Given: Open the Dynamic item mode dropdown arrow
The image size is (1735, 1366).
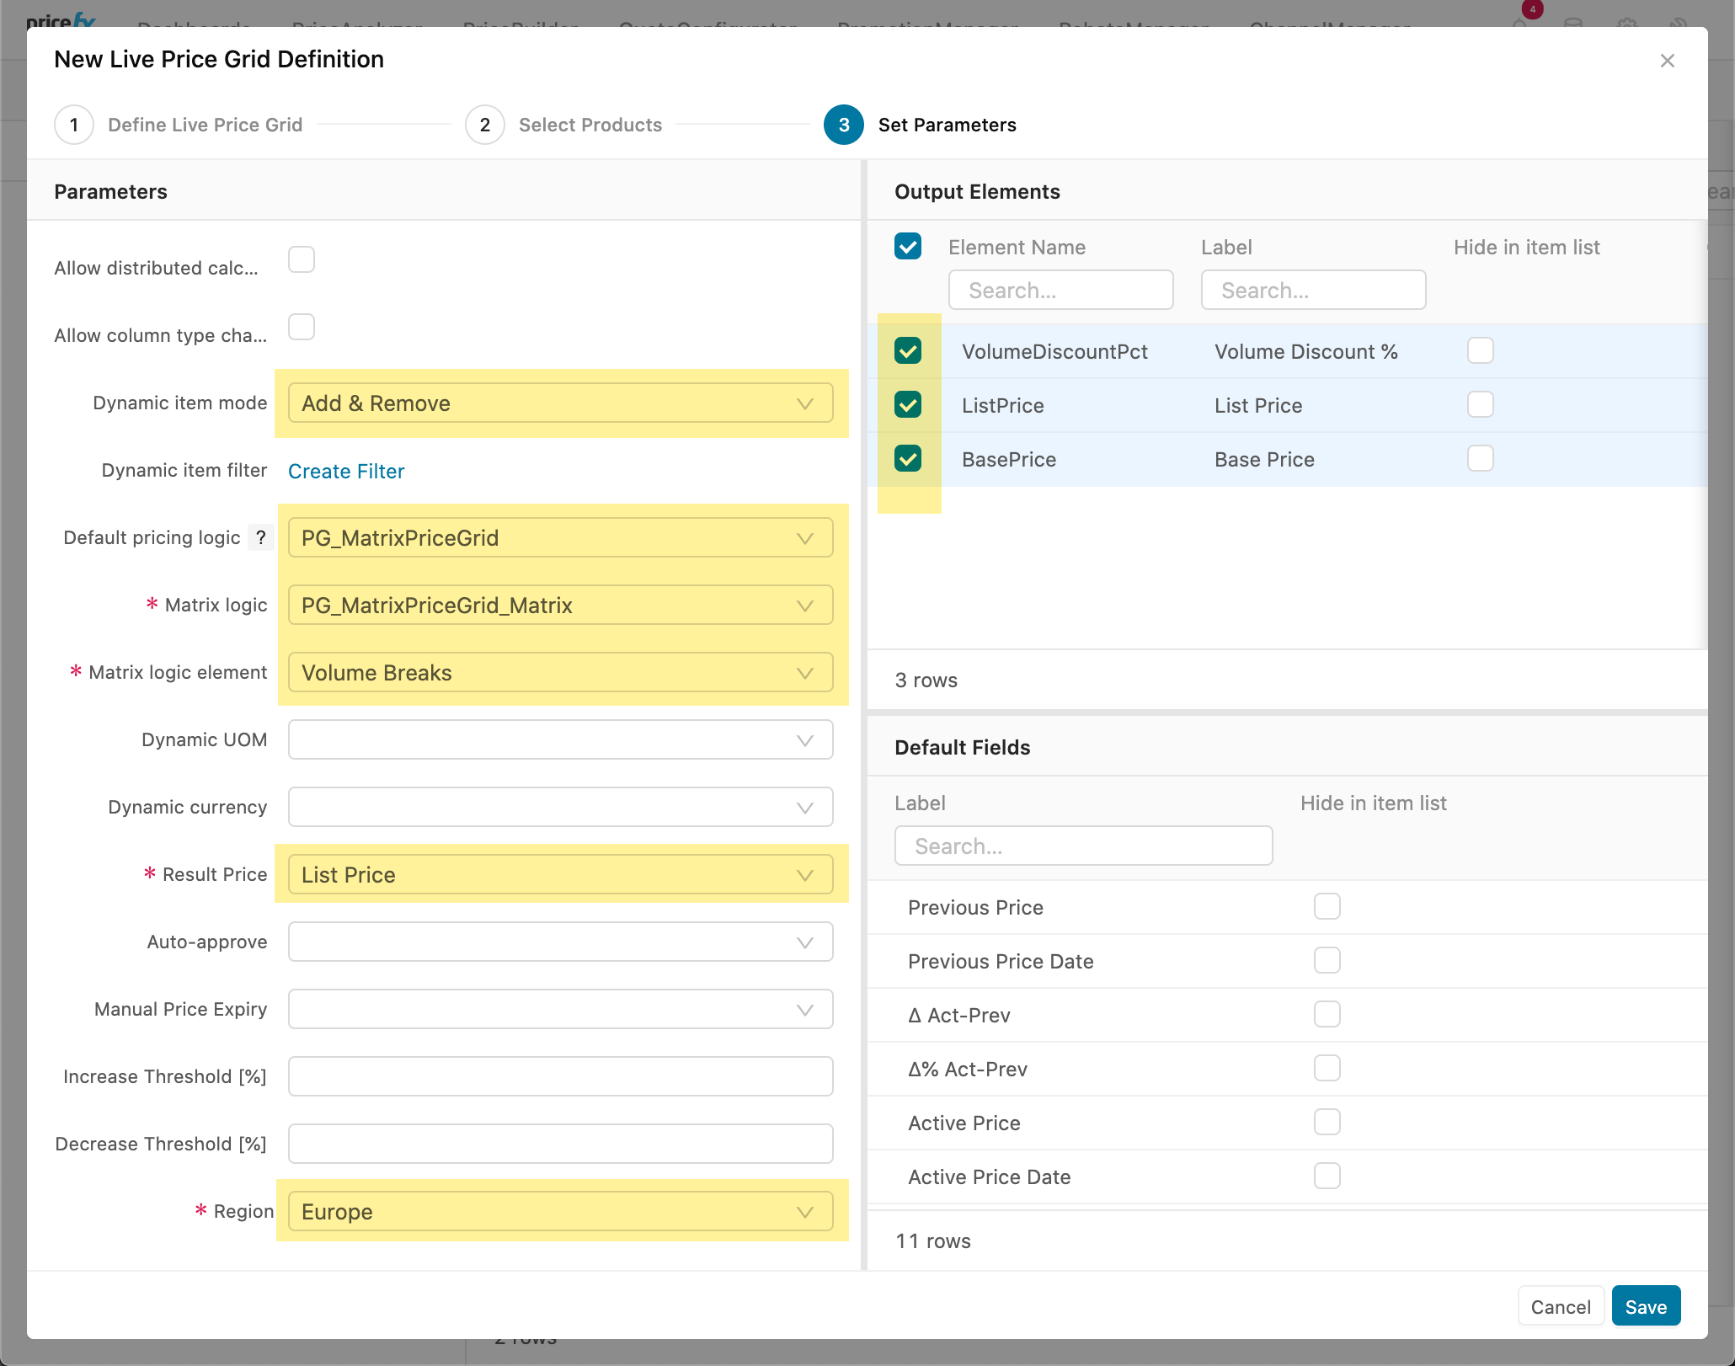Looking at the screenshot, I should tap(804, 403).
